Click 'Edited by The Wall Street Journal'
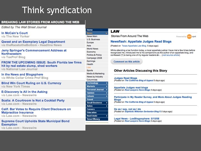Viewport: 201px width, 151px height. click(24, 27)
